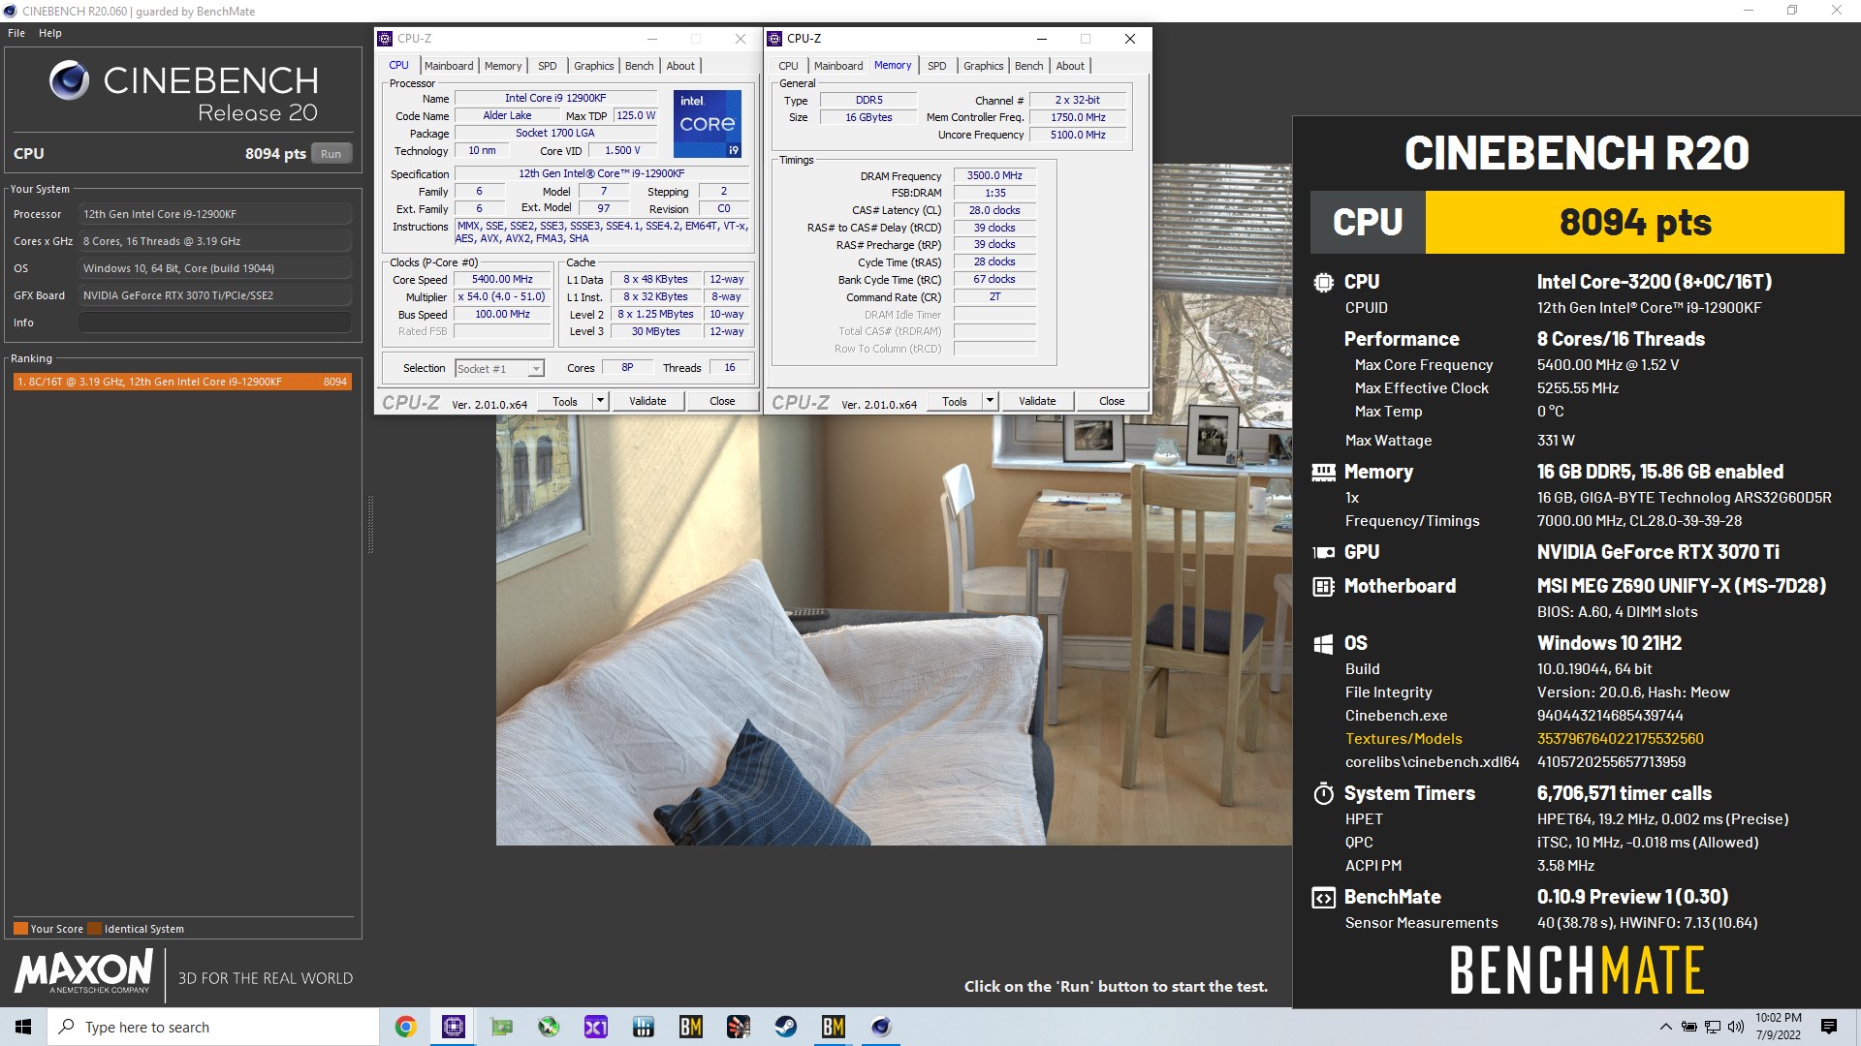Click the Processor field in Your System
This screenshot has height=1046, width=1861.
pos(215,214)
